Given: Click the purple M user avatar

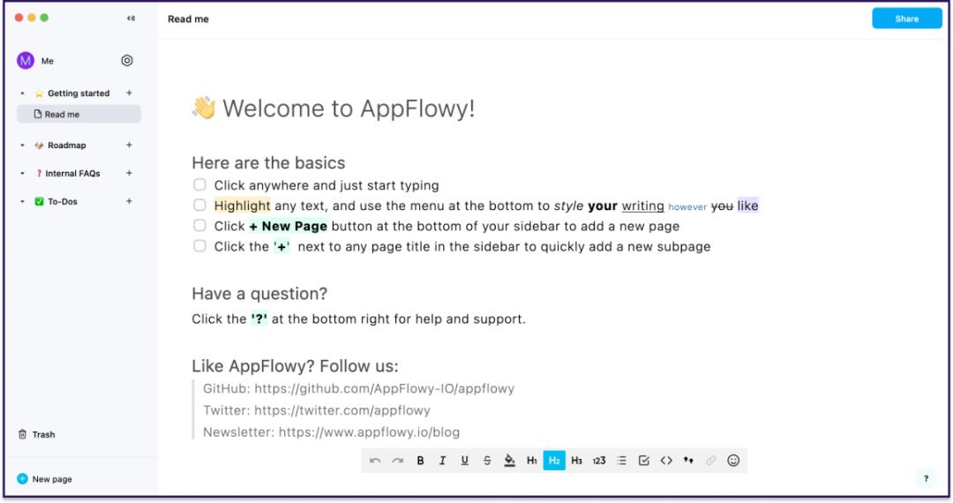Looking at the screenshot, I should pos(26,61).
